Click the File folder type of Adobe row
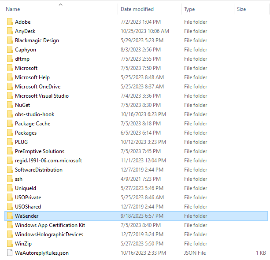The image size is (270, 260). [196, 22]
